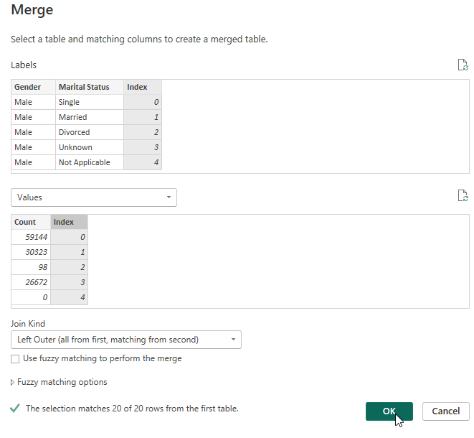Select Count column header in Values table
The width and height of the screenshot is (474, 438).
(x=31, y=222)
